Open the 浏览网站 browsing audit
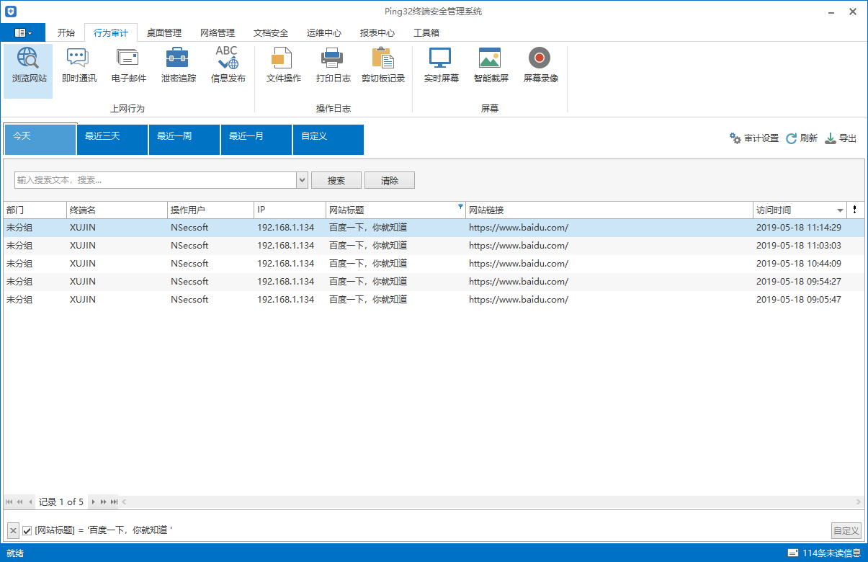The width and height of the screenshot is (868, 562). coord(29,71)
